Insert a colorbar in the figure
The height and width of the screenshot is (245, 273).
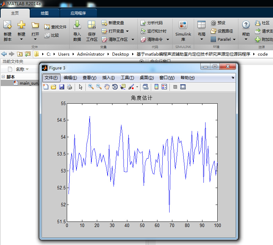point(156,87)
